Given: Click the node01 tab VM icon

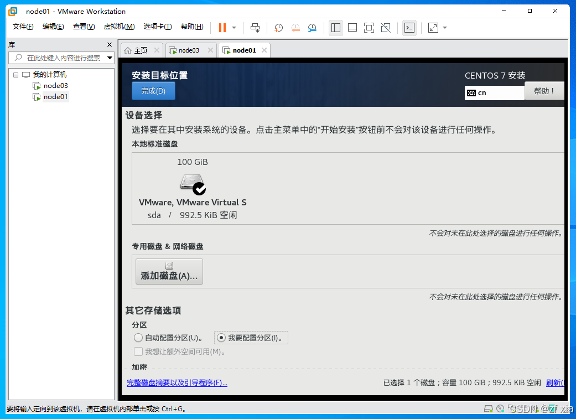Looking at the screenshot, I should pyautogui.click(x=227, y=51).
